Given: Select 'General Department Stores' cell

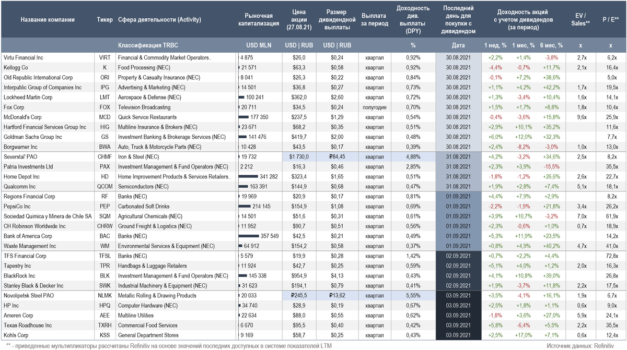Looking at the screenshot, I should (147, 335).
